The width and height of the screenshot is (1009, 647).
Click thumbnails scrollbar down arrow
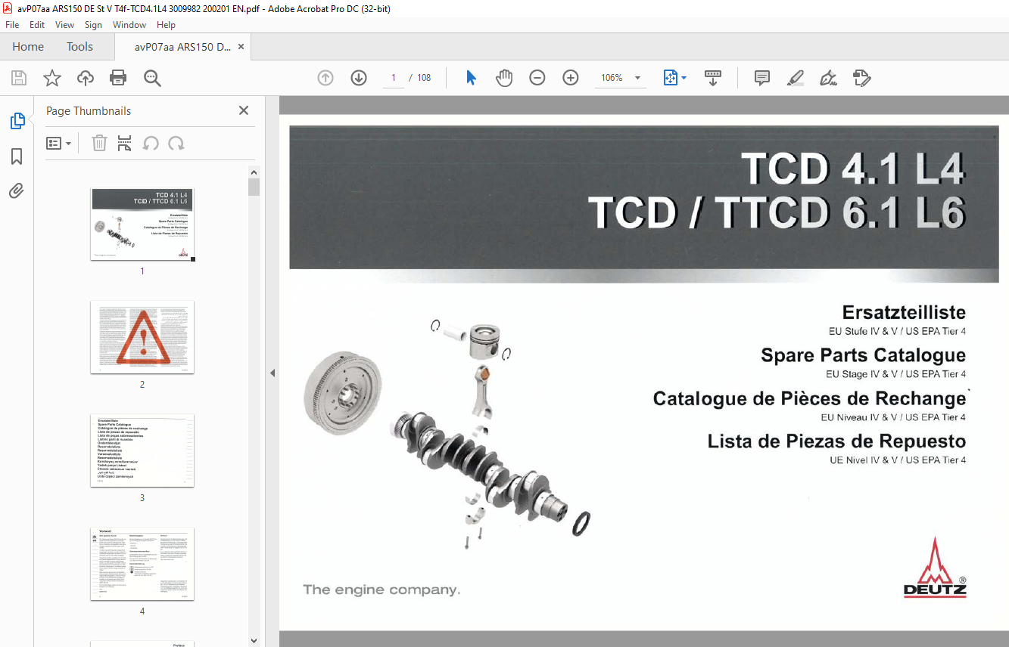click(x=254, y=641)
